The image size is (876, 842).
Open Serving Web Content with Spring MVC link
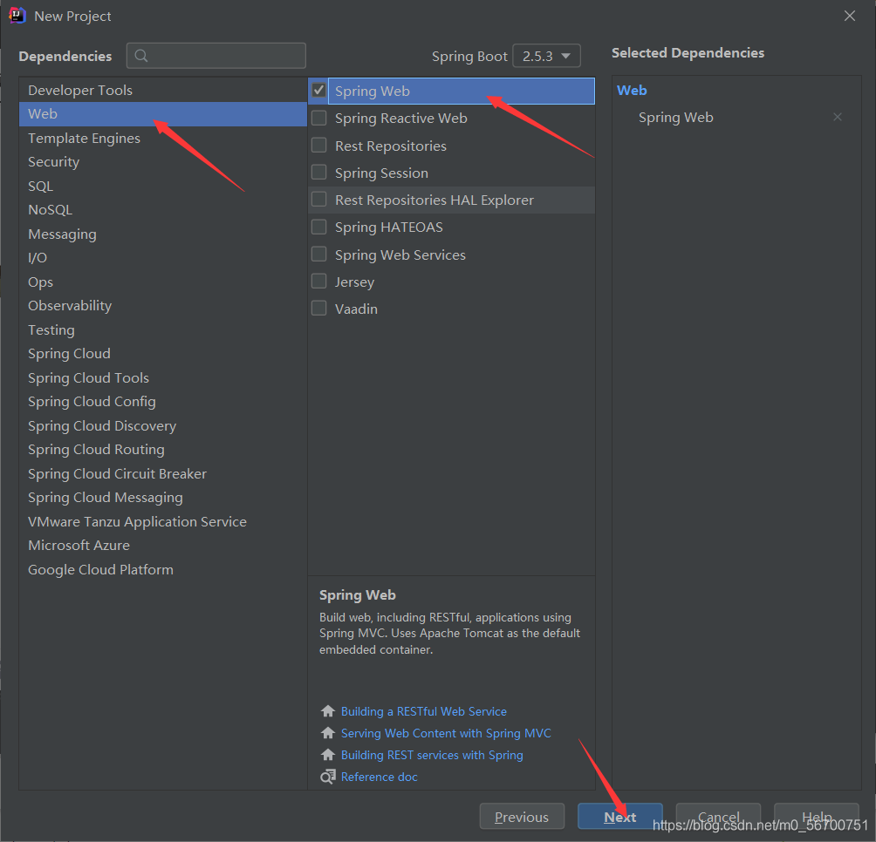[446, 733]
